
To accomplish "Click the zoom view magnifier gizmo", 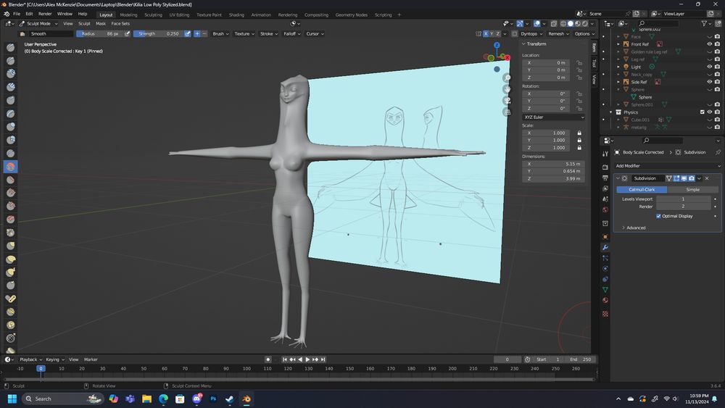I will click(x=507, y=78).
